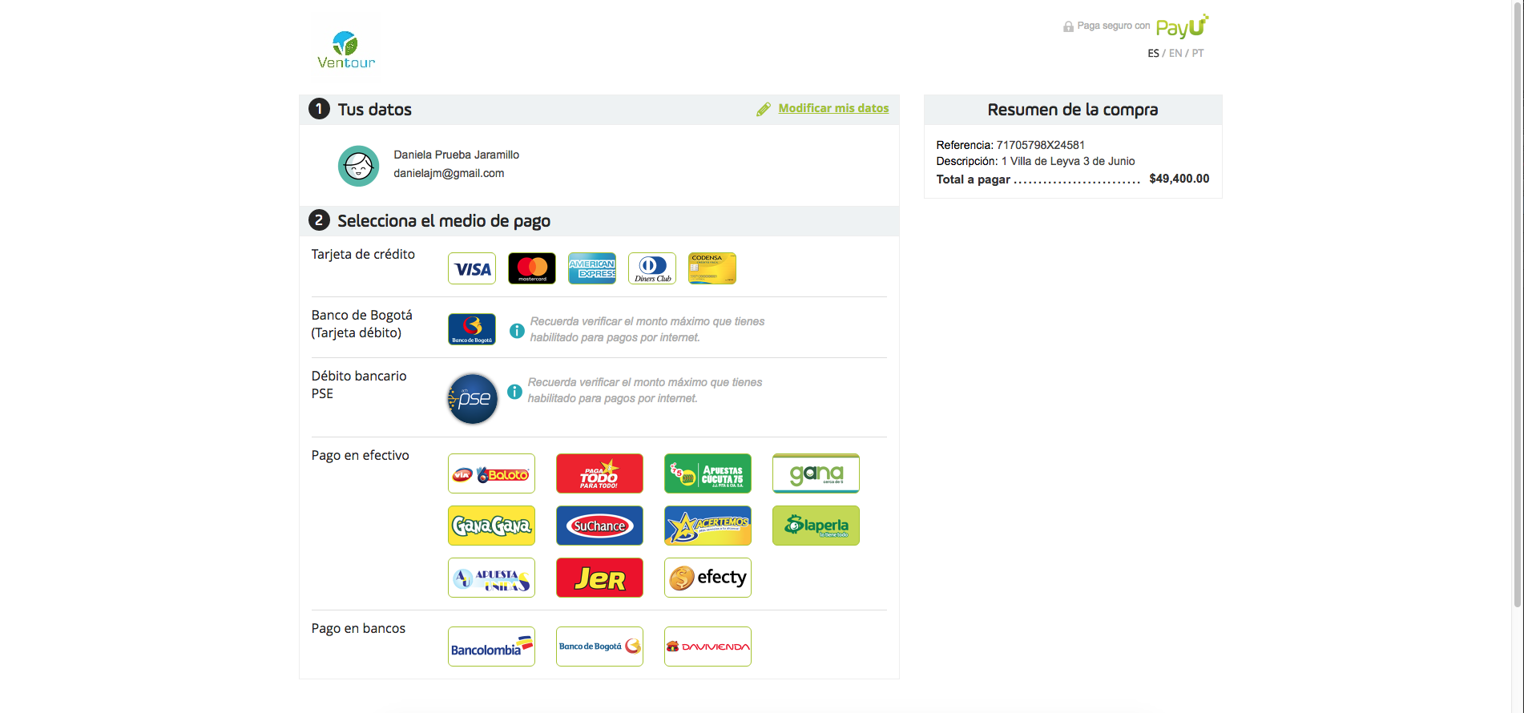The image size is (1524, 713).
Task: Switch language to PT
Action: tap(1198, 53)
